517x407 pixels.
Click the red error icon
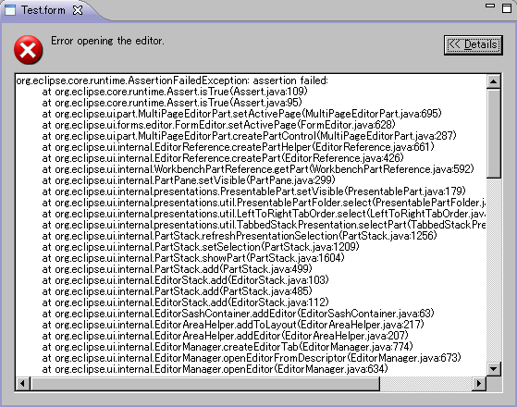pyautogui.click(x=29, y=50)
